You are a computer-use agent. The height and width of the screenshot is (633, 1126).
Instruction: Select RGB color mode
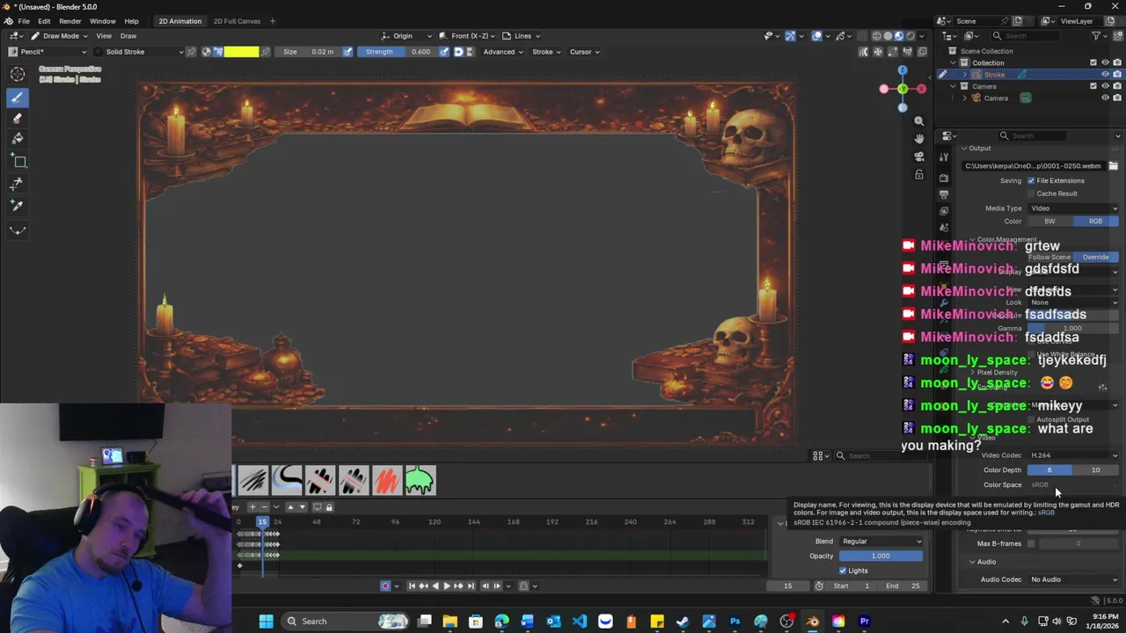[1095, 222]
